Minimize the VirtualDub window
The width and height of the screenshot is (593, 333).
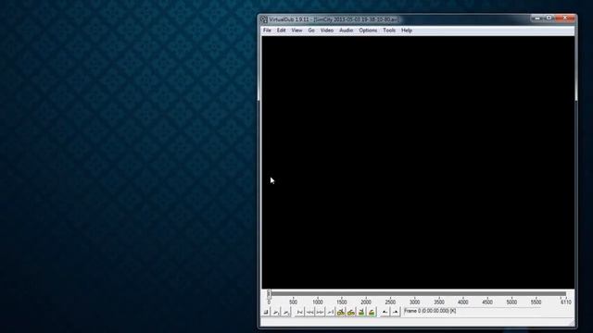click(537, 18)
